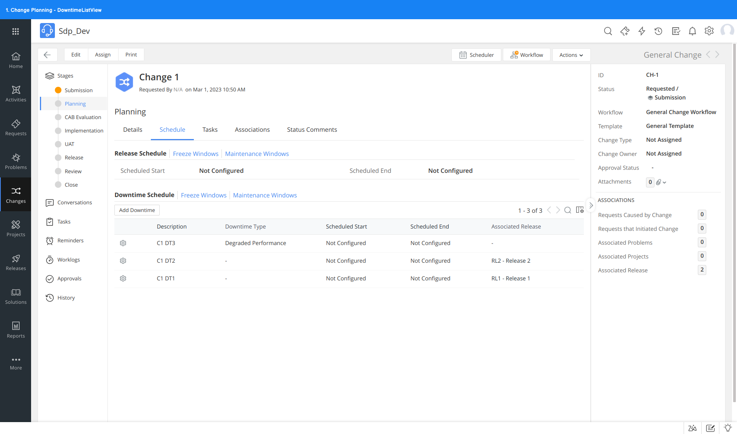737x434 pixels.
Task: Open Reports module in sidebar
Action: (16, 330)
